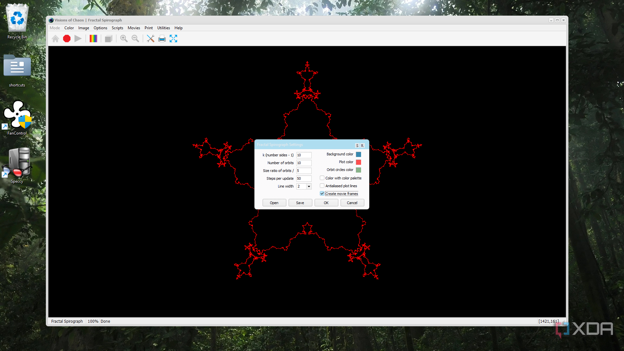624x351 pixels.
Task: Open the Options menu
Action: click(x=100, y=28)
